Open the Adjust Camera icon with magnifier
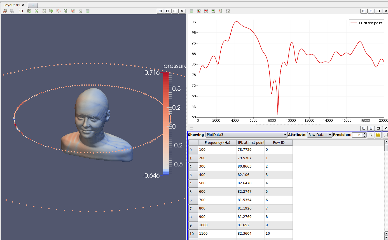Viewport: 388px width, 240px height. [29, 11]
